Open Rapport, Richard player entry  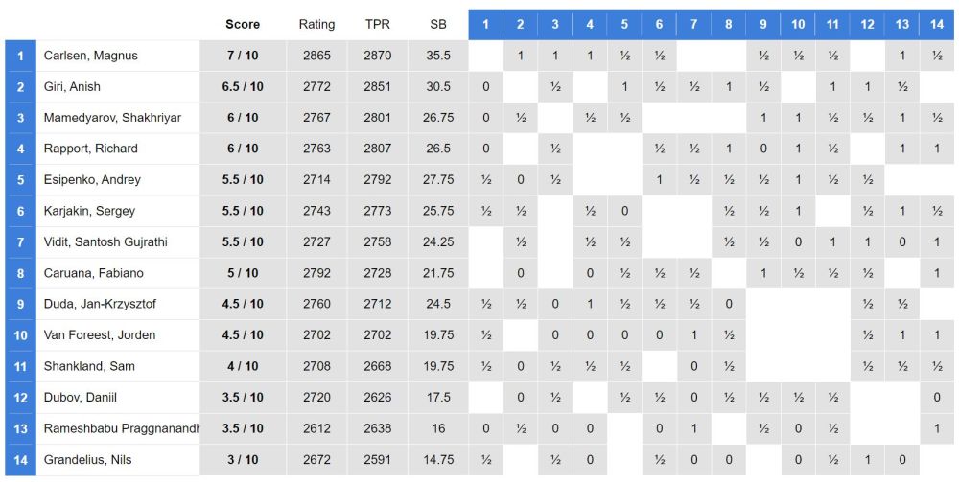click(91, 149)
